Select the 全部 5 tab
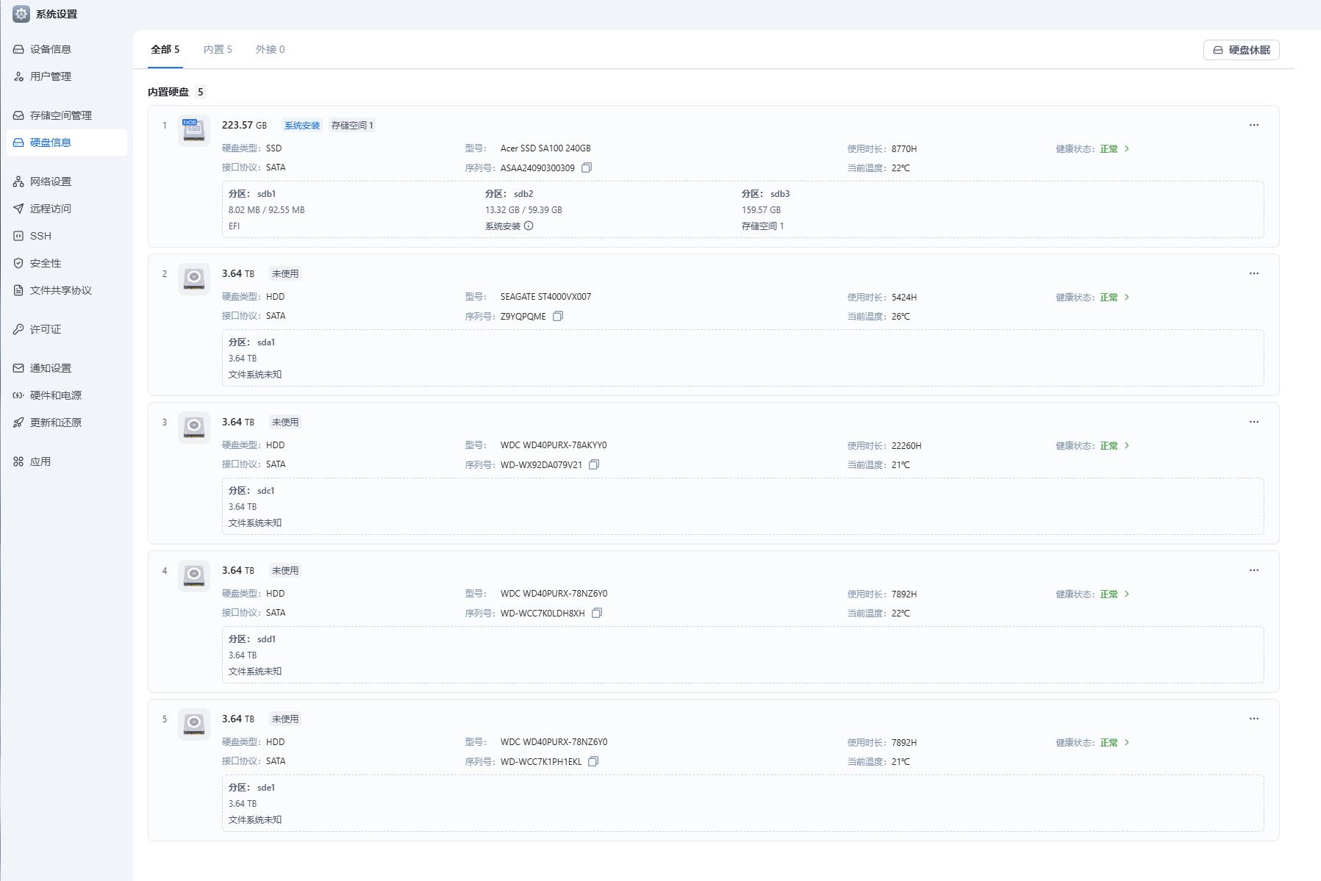The width and height of the screenshot is (1321, 881). point(165,49)
